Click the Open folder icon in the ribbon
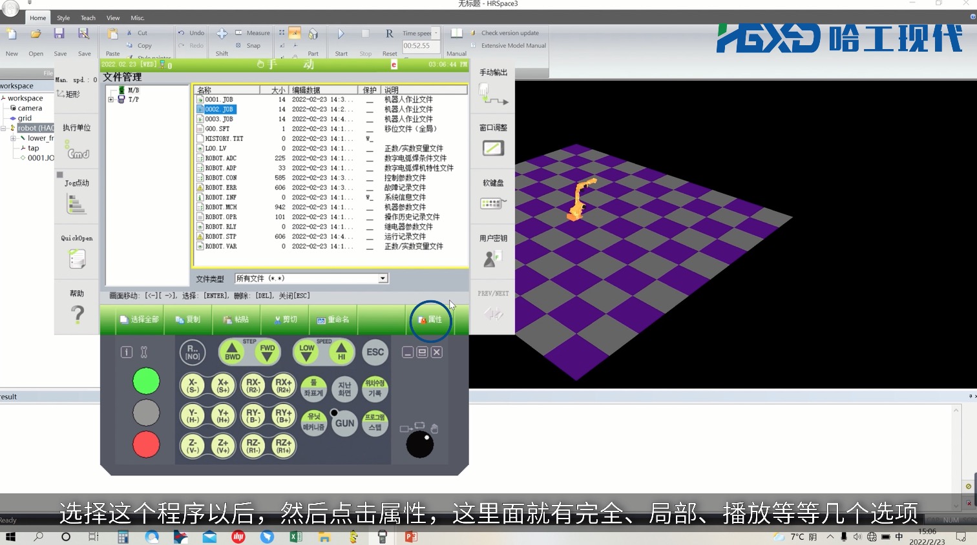 36,34
